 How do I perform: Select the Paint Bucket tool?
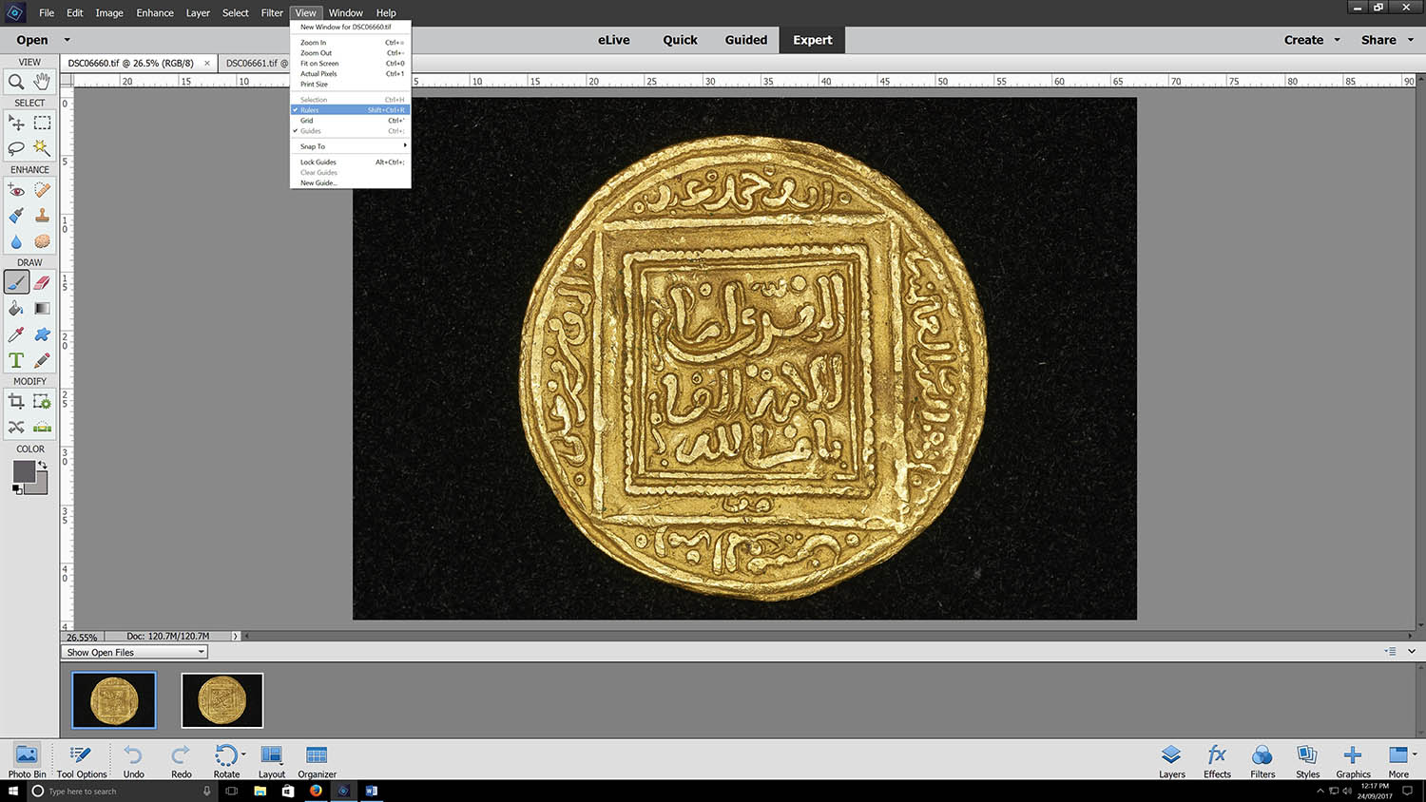pyautogui.click(x=16, y=308)
